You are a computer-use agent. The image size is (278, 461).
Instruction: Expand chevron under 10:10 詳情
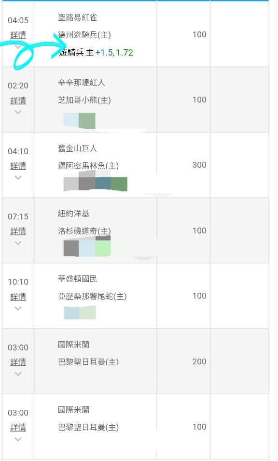pos(18,308)
